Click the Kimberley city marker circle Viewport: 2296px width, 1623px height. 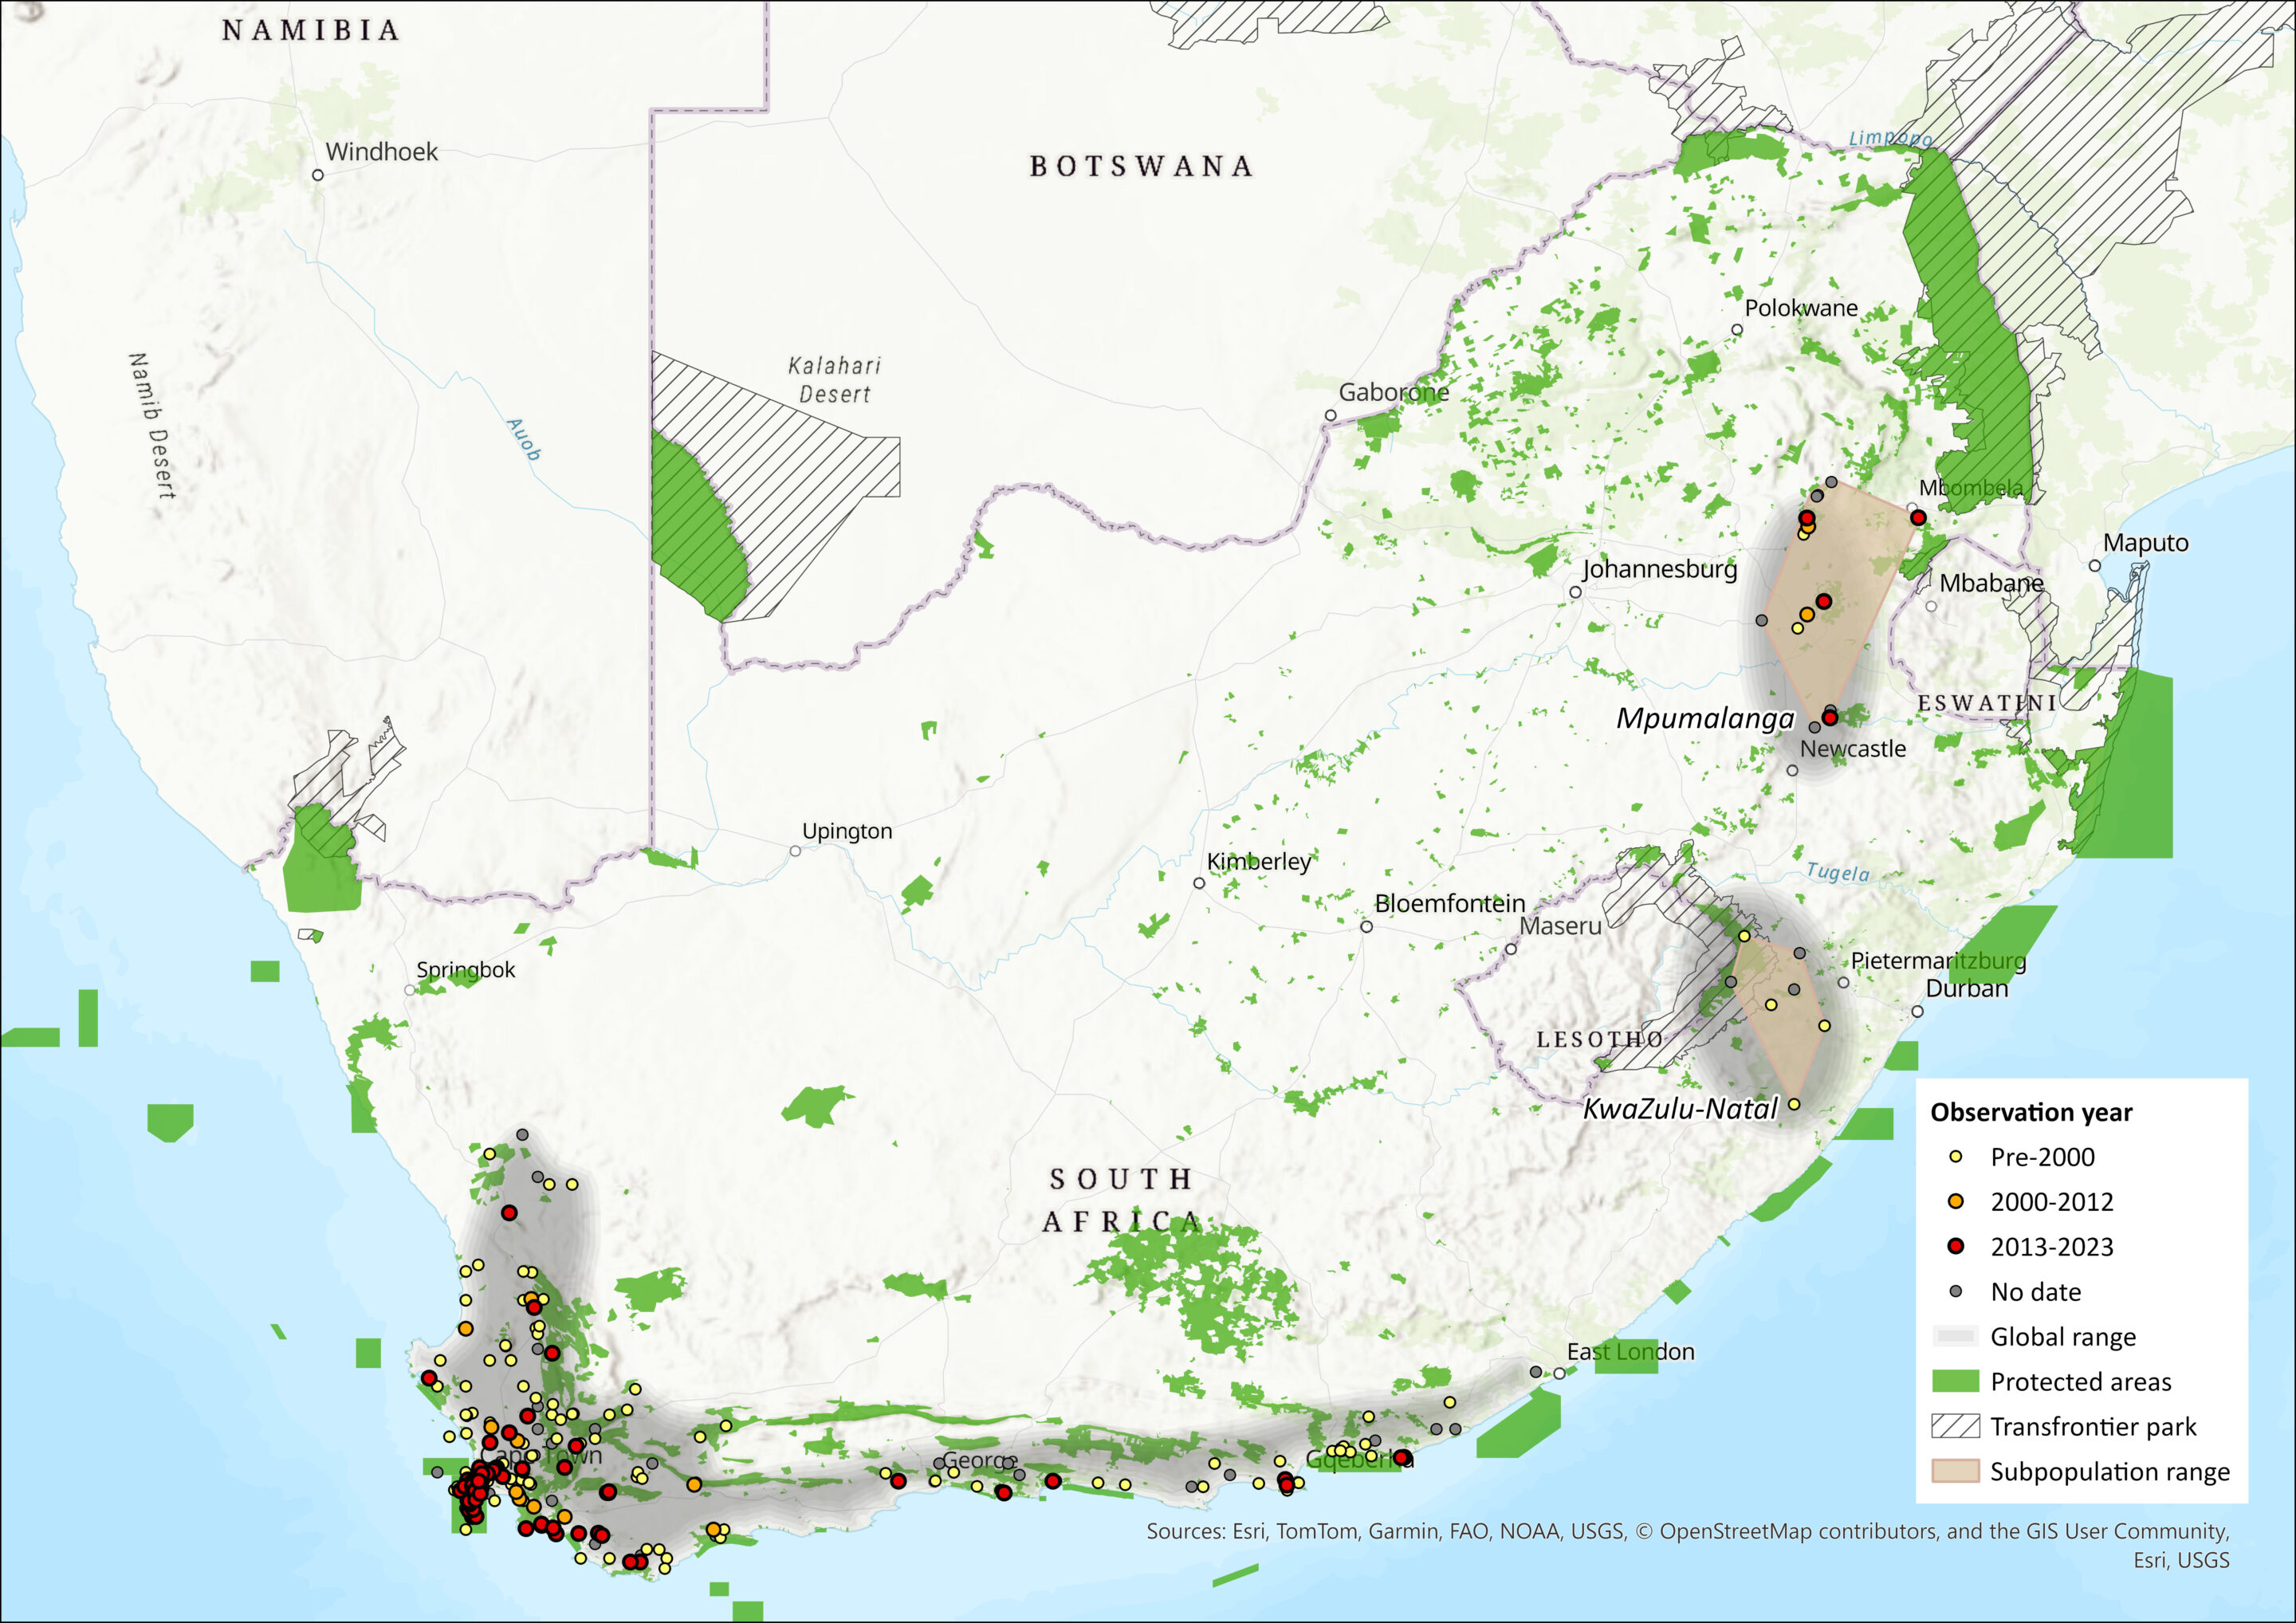pyautogui.click(x=1199, y=883)
